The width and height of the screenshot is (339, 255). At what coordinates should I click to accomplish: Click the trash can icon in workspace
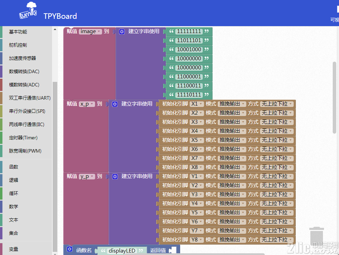pos(317,236)
